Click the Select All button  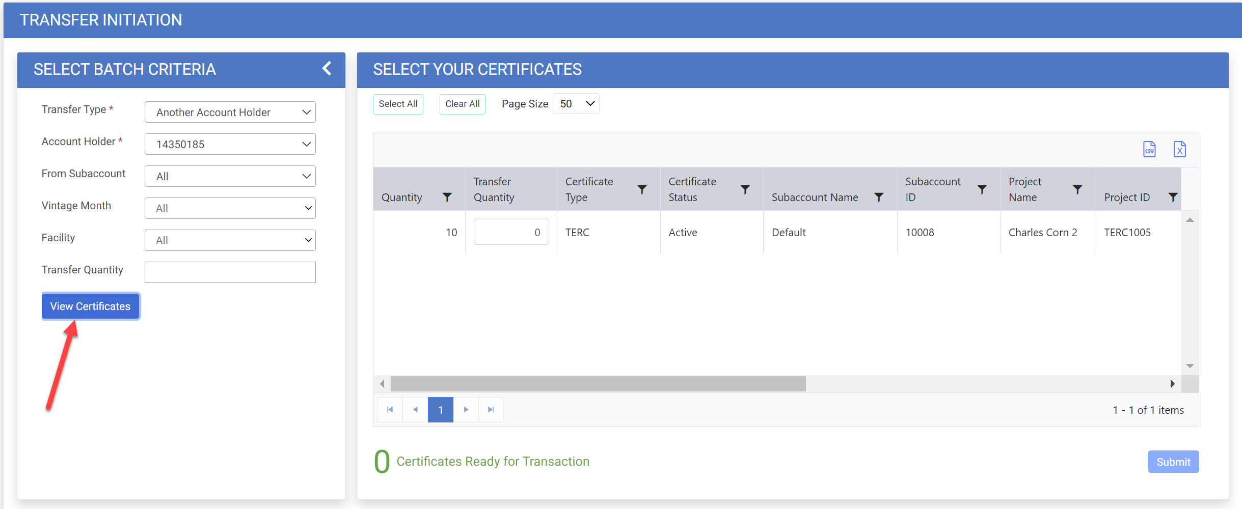(398, 104)
